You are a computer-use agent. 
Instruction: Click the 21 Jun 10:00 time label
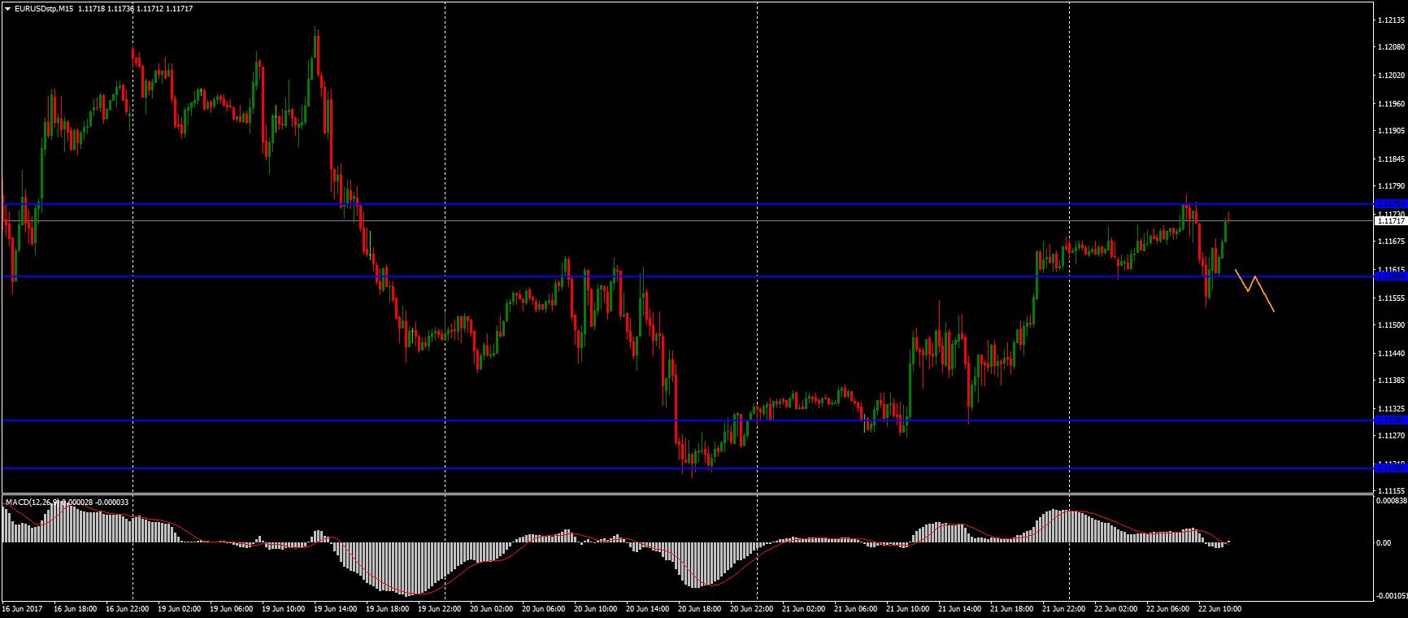pyautogui.click(x=908, y=608)
